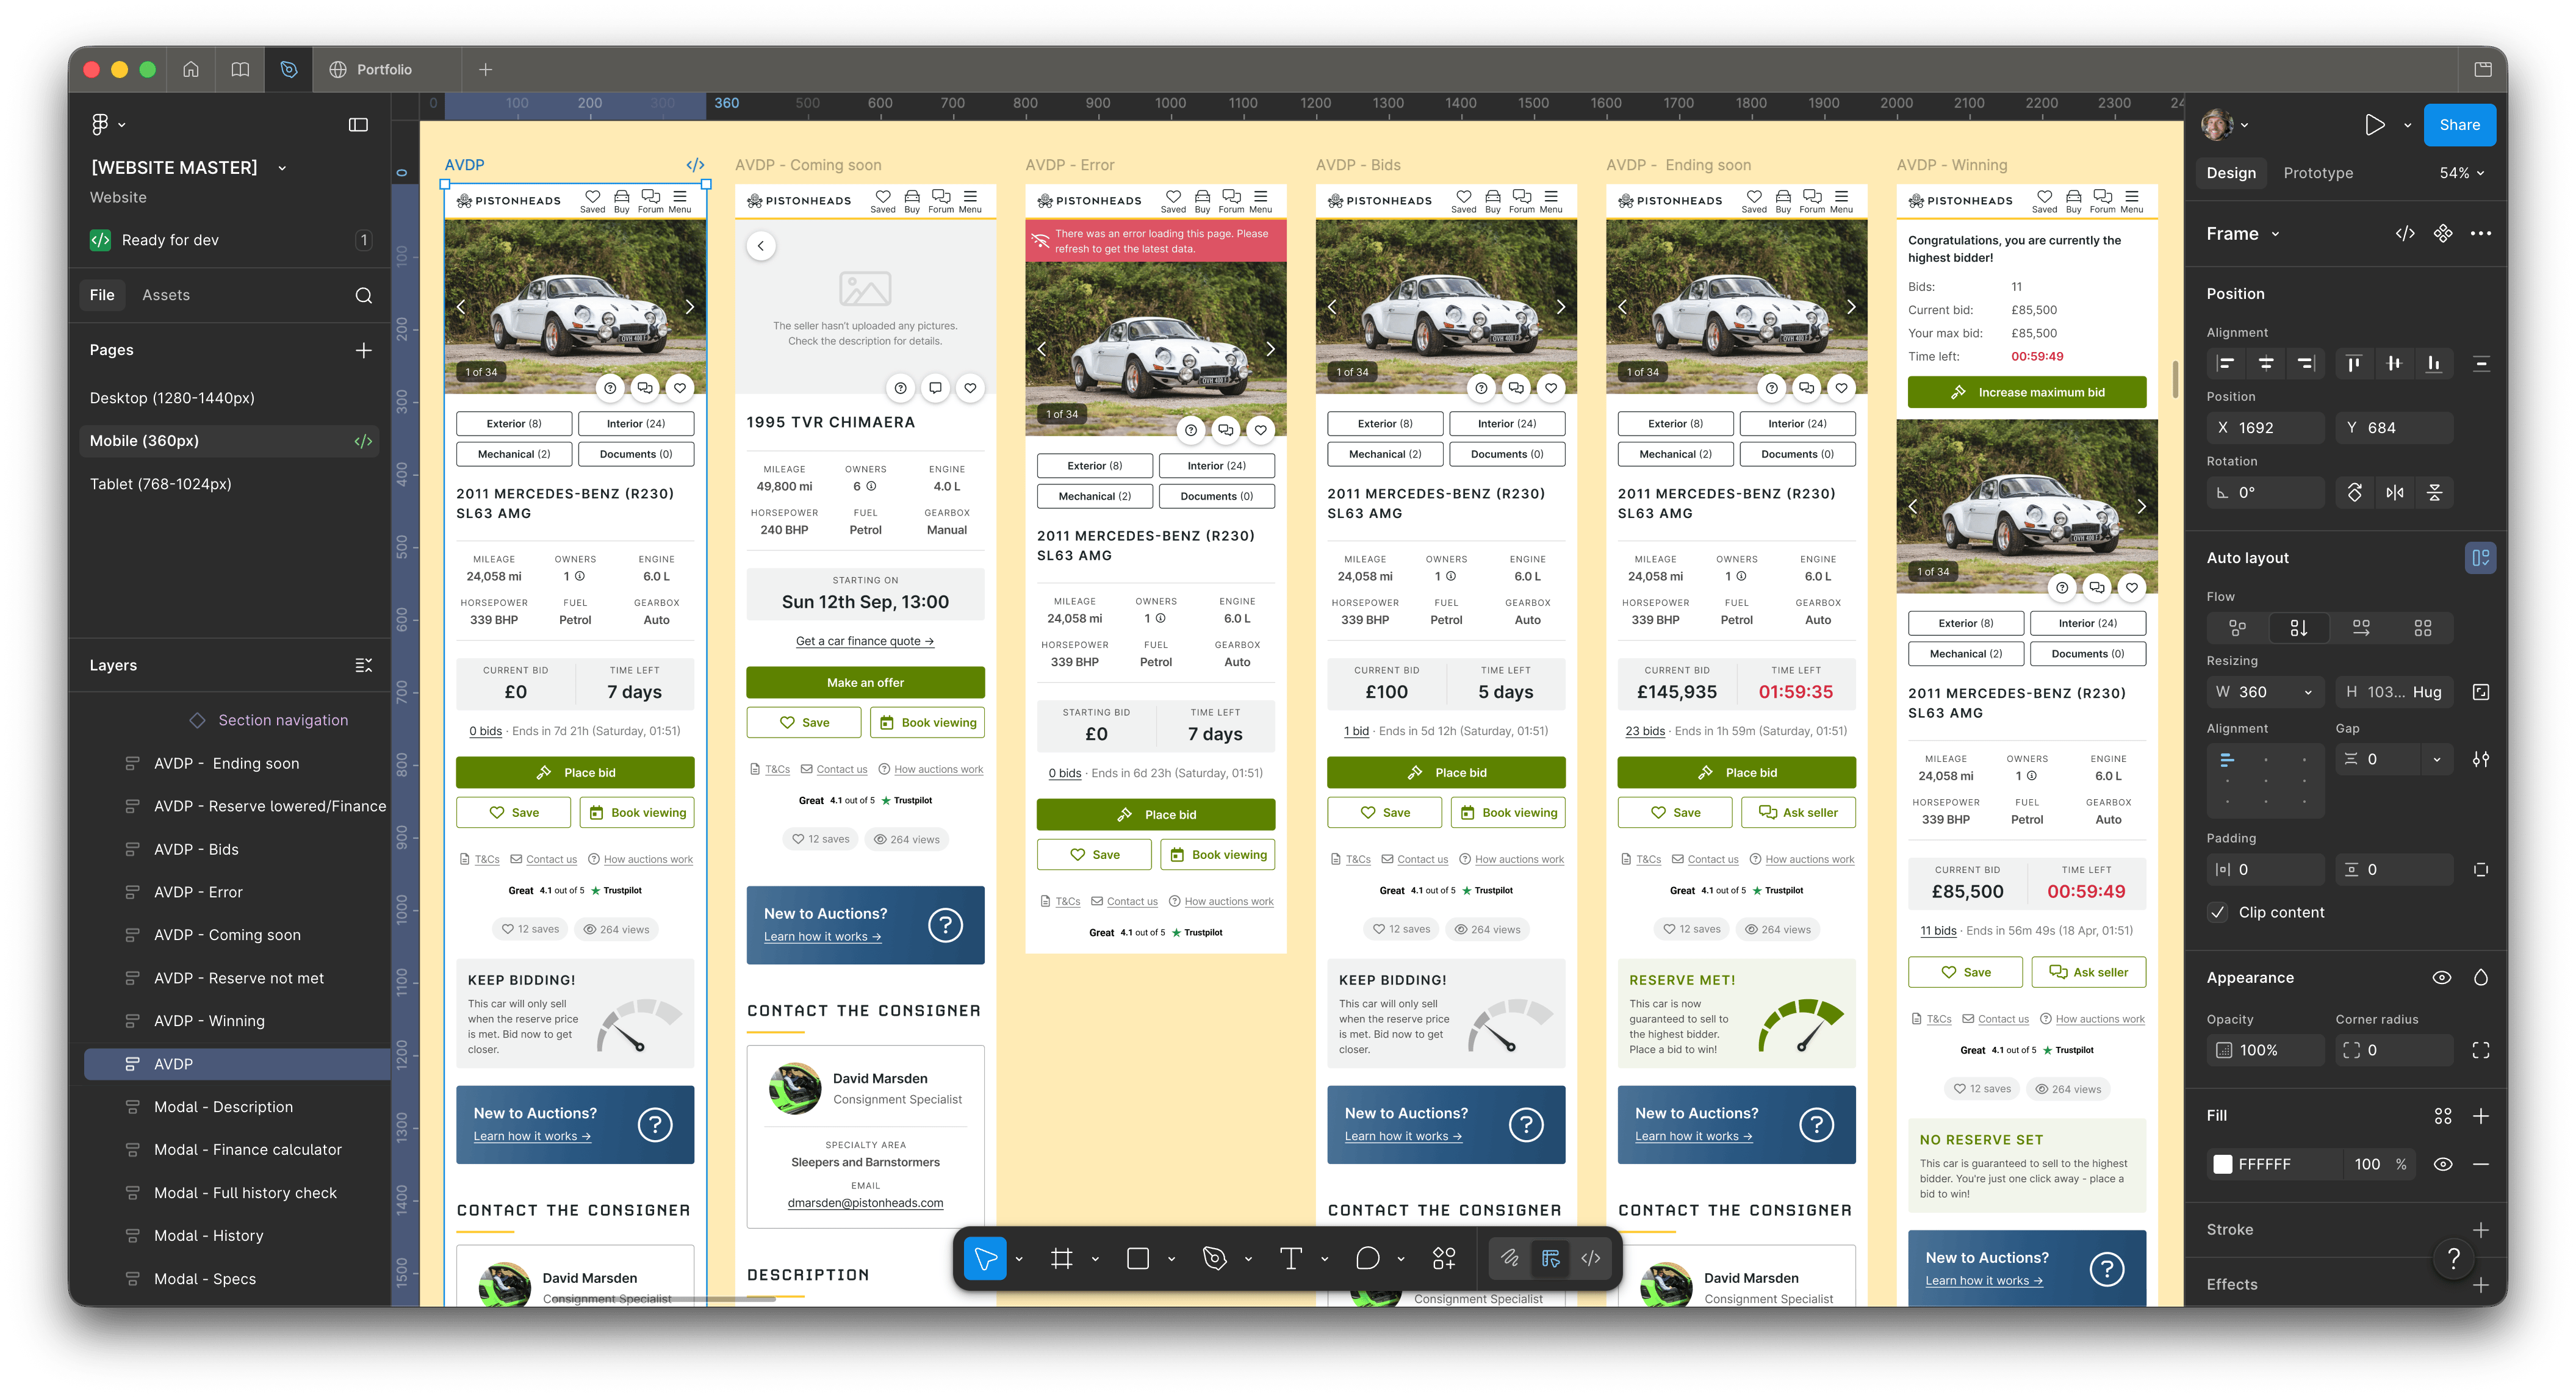Image resolution: width=2576 pixels, height=1397 pixels.
Task: Toggle individual padding icon in the Padding row
Action: point(2481,869)
